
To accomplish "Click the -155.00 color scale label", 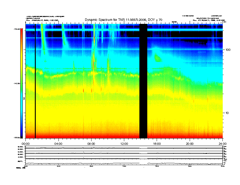I will (x=17, y=138).
